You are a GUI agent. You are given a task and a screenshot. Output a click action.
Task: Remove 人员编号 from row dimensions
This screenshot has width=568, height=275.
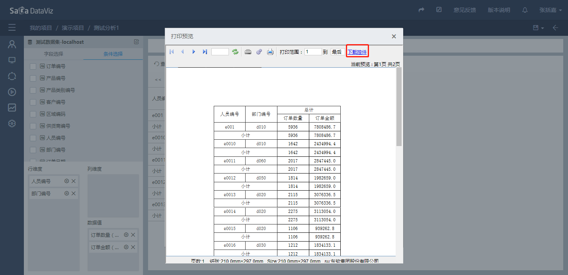point(74,181)
